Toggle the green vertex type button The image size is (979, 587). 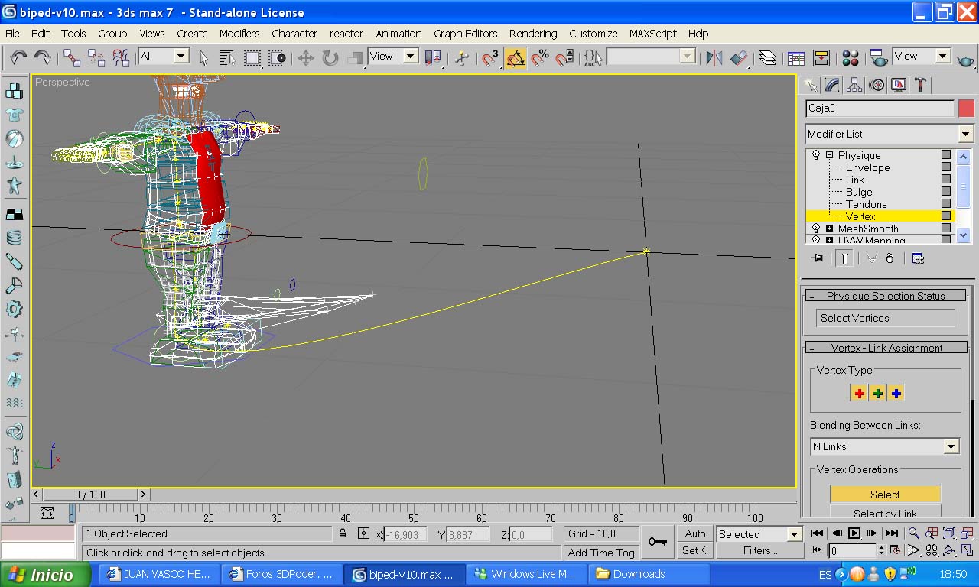[x=877, y=393]
